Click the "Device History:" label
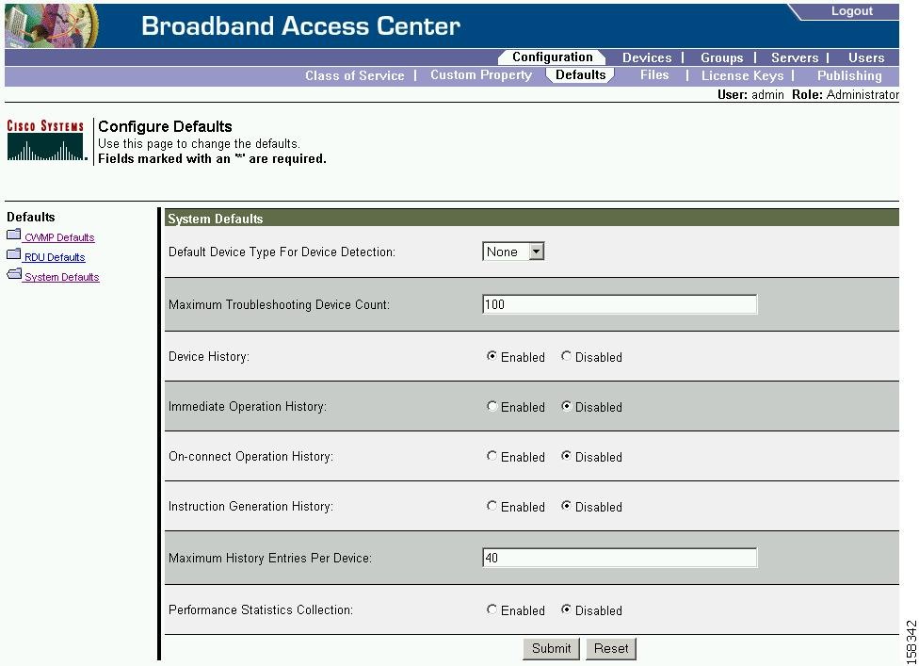 coord(209,356)
